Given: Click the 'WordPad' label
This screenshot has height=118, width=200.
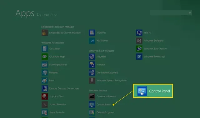Looking at the screenshot, I should (101, 33).
